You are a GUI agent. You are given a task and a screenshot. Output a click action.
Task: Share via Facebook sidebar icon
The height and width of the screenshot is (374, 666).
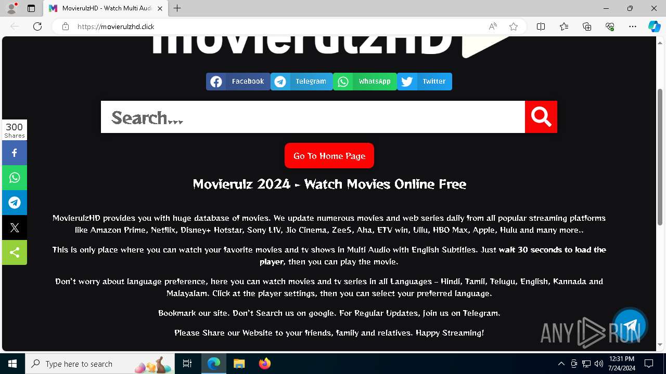(15, 153)
